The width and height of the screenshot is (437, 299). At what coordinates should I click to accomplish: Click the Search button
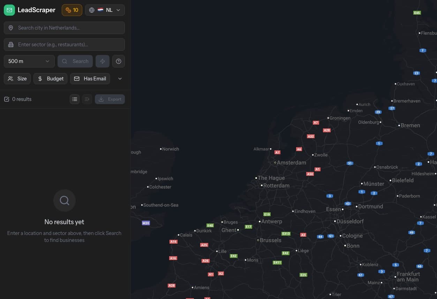[75, 61]
